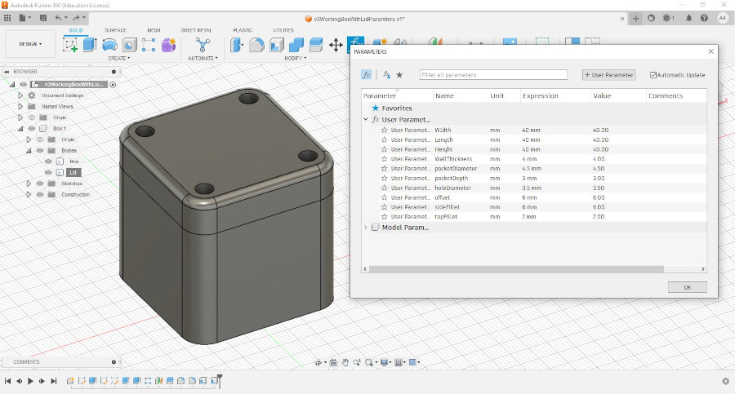
Task: Favorite the Width parameter star
Action: coord(385,131)
